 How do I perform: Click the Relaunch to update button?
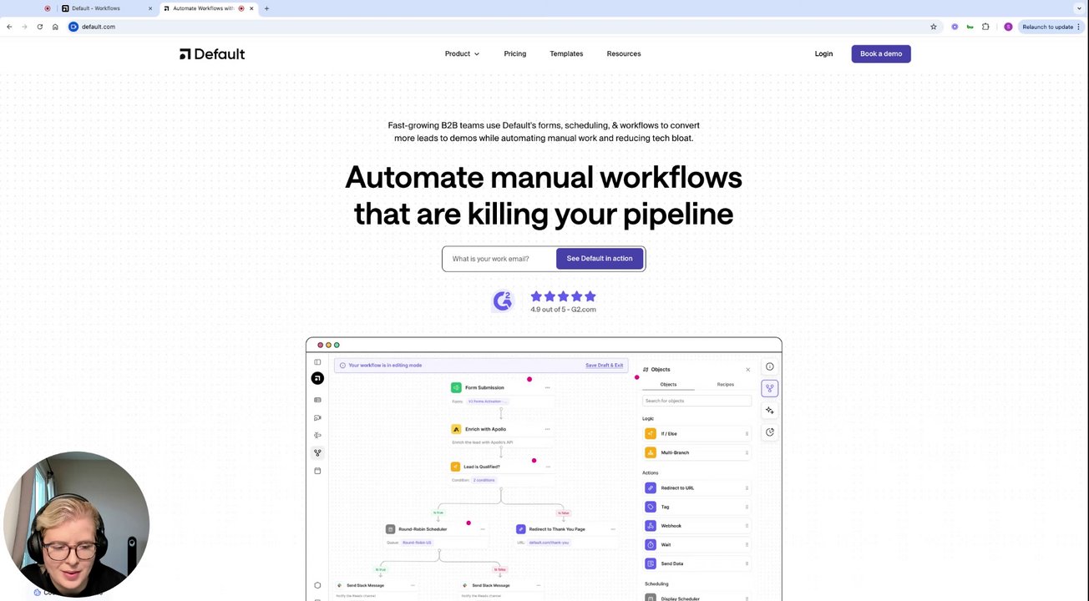1051,27
